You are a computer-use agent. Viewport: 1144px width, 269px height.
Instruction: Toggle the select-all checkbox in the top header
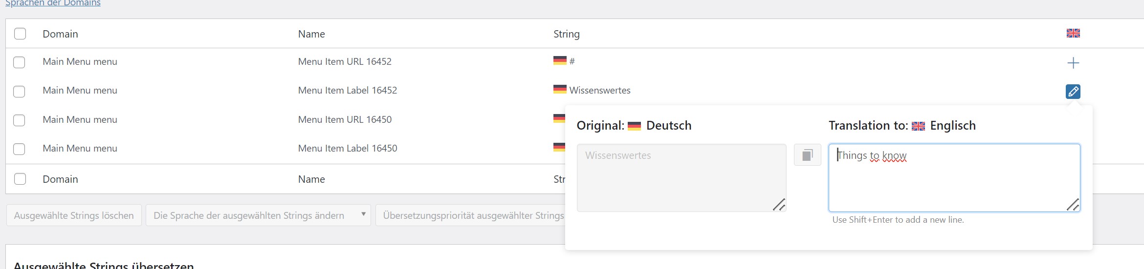pyautogui.click(x=20, y=34)
